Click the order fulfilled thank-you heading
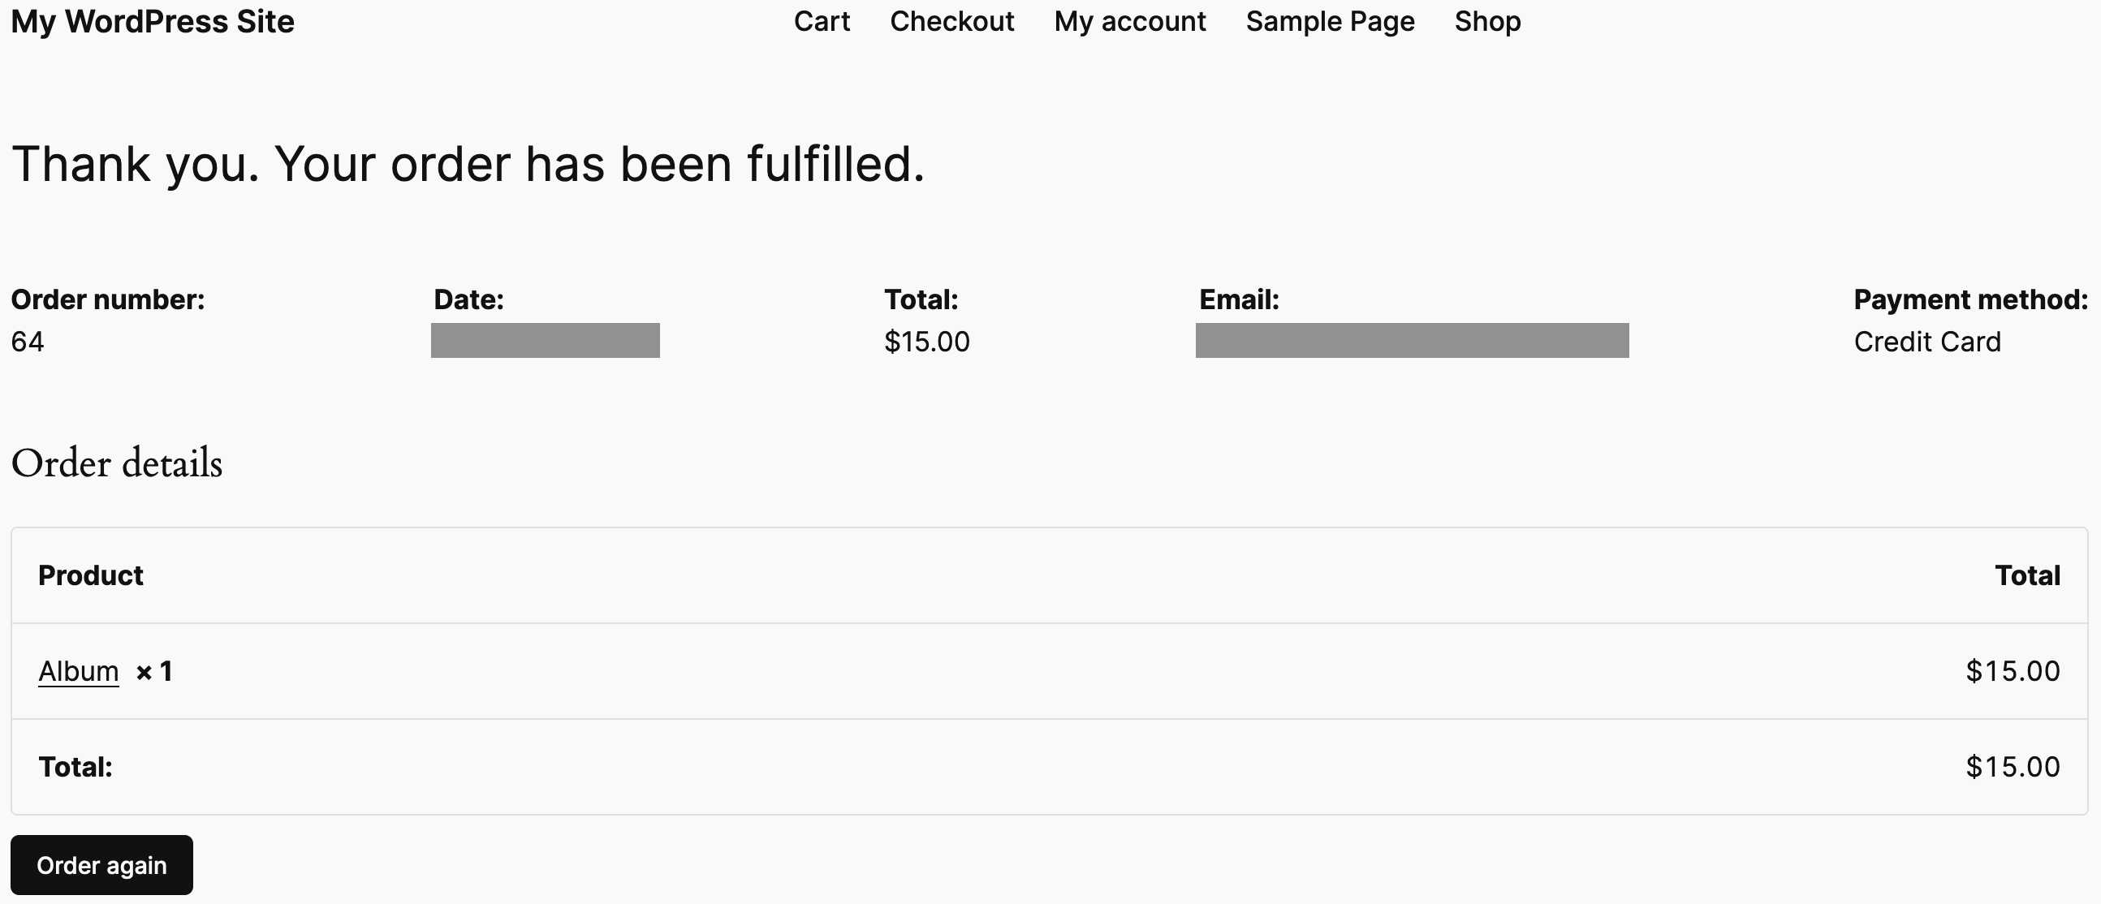Screen dimensions: 2101x904 click(x=468, y=164)
